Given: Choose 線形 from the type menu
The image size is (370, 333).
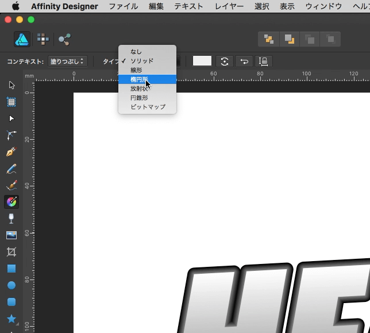Looking at the screenshot, I should (147, 70).
